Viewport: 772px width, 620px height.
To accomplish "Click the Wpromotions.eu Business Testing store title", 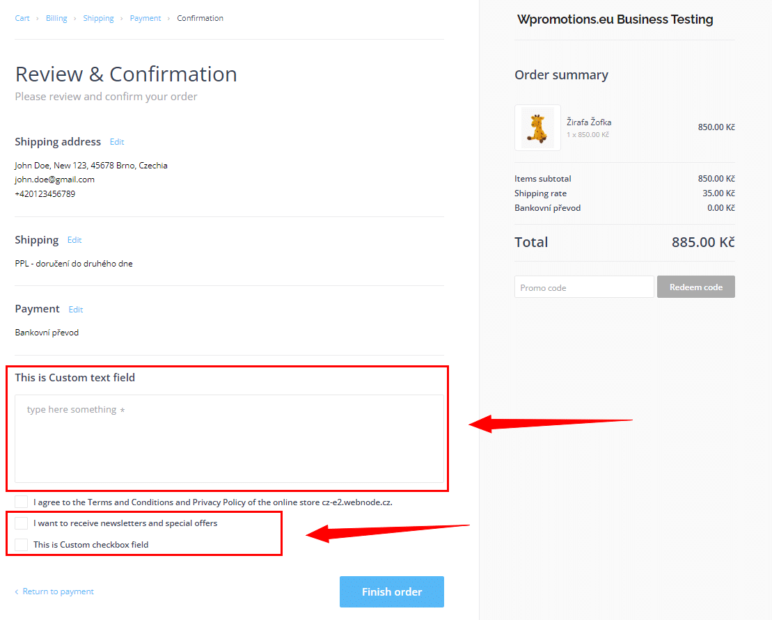I will point(615,19).
